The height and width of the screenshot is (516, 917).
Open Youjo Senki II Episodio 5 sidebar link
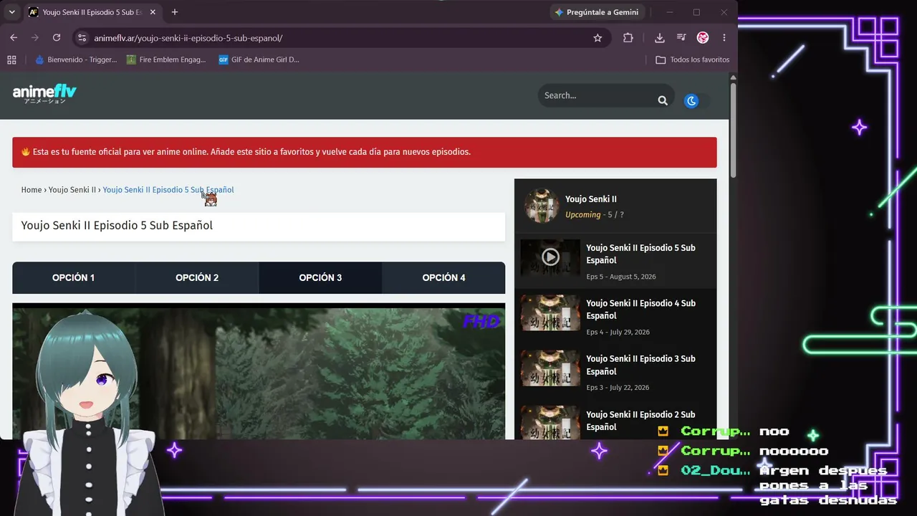click(x=640, y=254)
